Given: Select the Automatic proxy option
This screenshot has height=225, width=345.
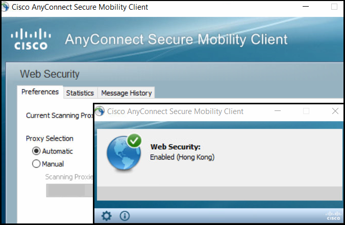Looking at the screenshot, I should 36,151.
